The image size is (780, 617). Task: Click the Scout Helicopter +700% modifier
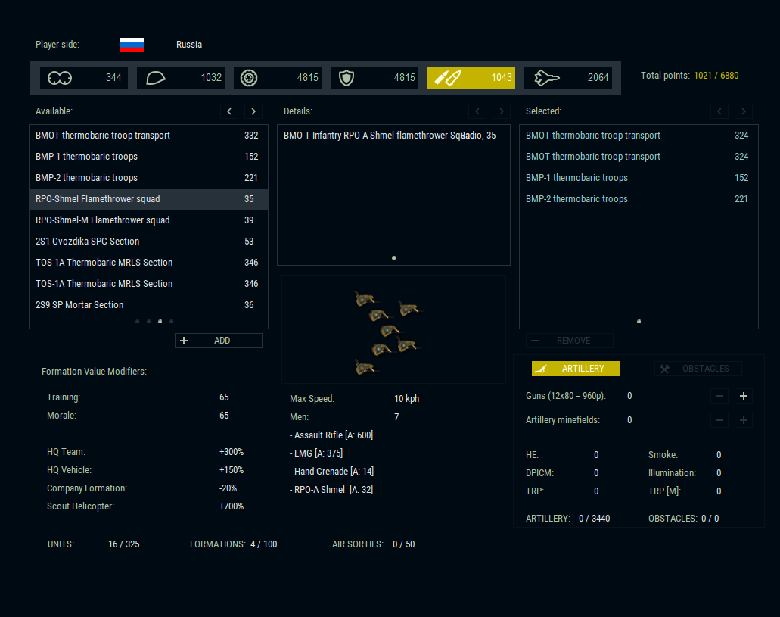pos(145,506)
